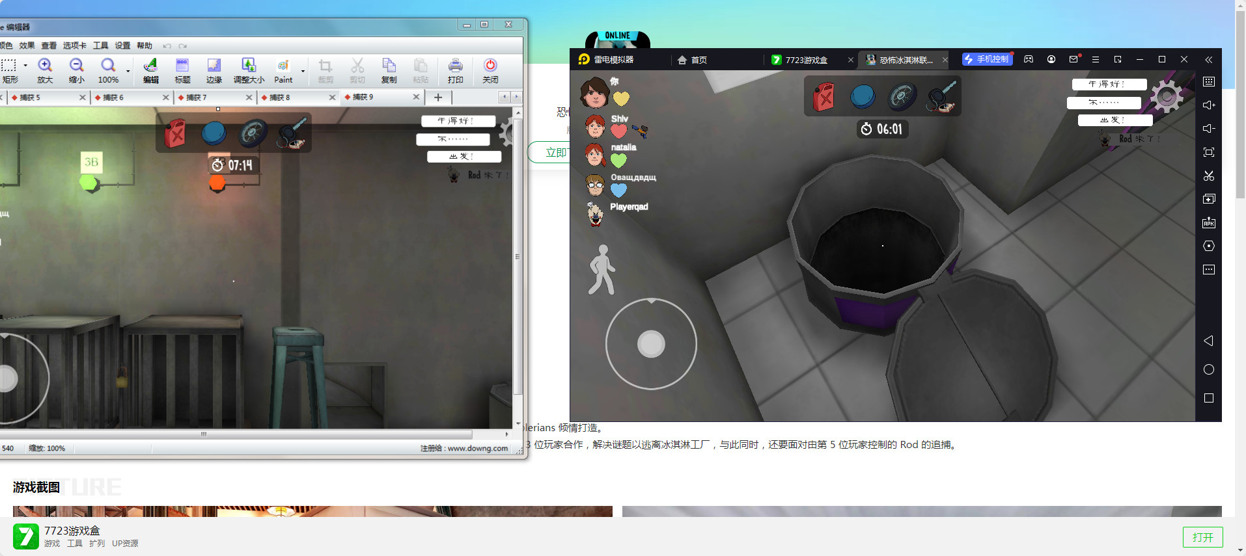
Task: Click the tab strip right arrow
Action: 516,97
